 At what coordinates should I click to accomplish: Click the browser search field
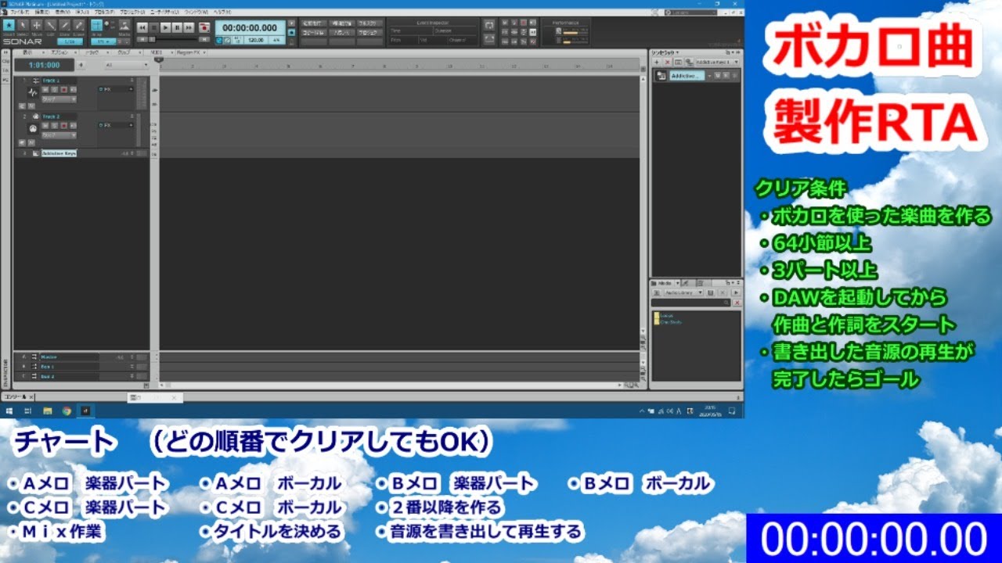pyautogui.click(x=690, y=303)
